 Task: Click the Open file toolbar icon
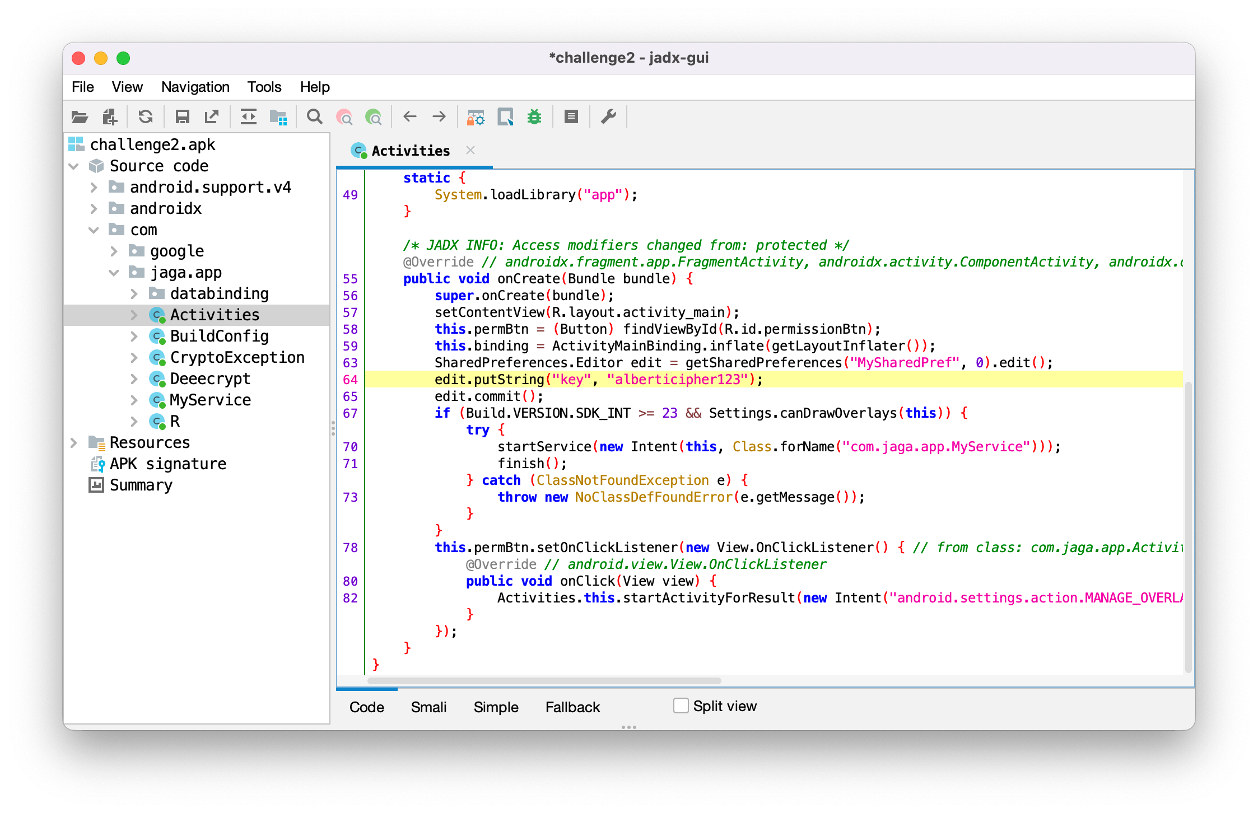[x=80, y=117]
